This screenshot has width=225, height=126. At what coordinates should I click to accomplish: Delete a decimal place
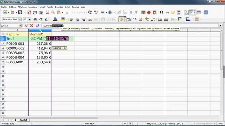coord(153,19)
